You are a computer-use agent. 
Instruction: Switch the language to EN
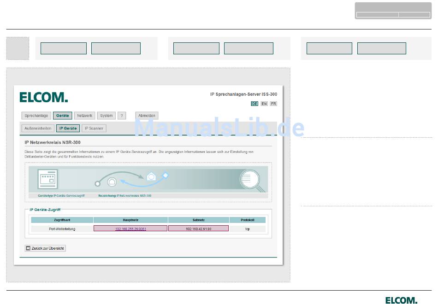coord(264,104)
